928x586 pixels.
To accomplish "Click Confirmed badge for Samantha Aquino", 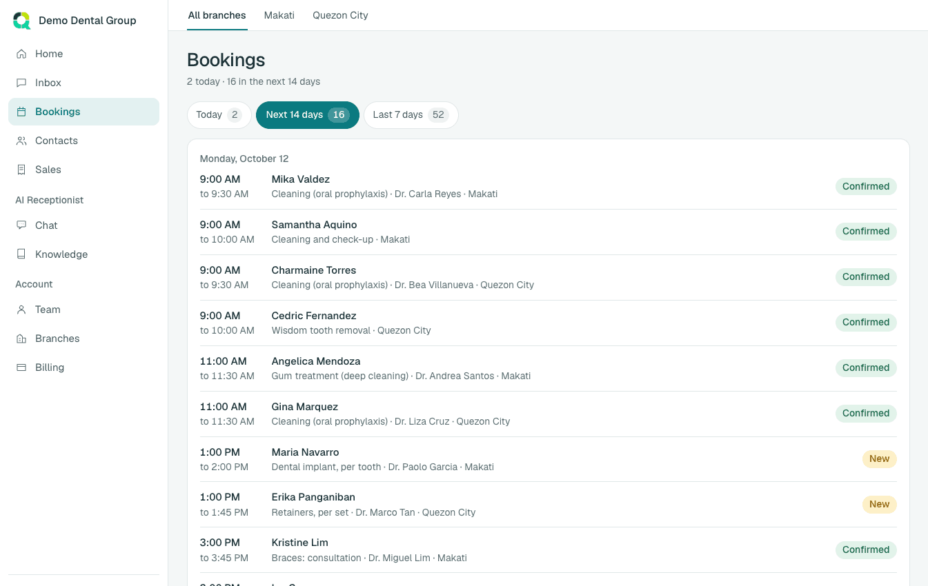I will click(866, 232).
